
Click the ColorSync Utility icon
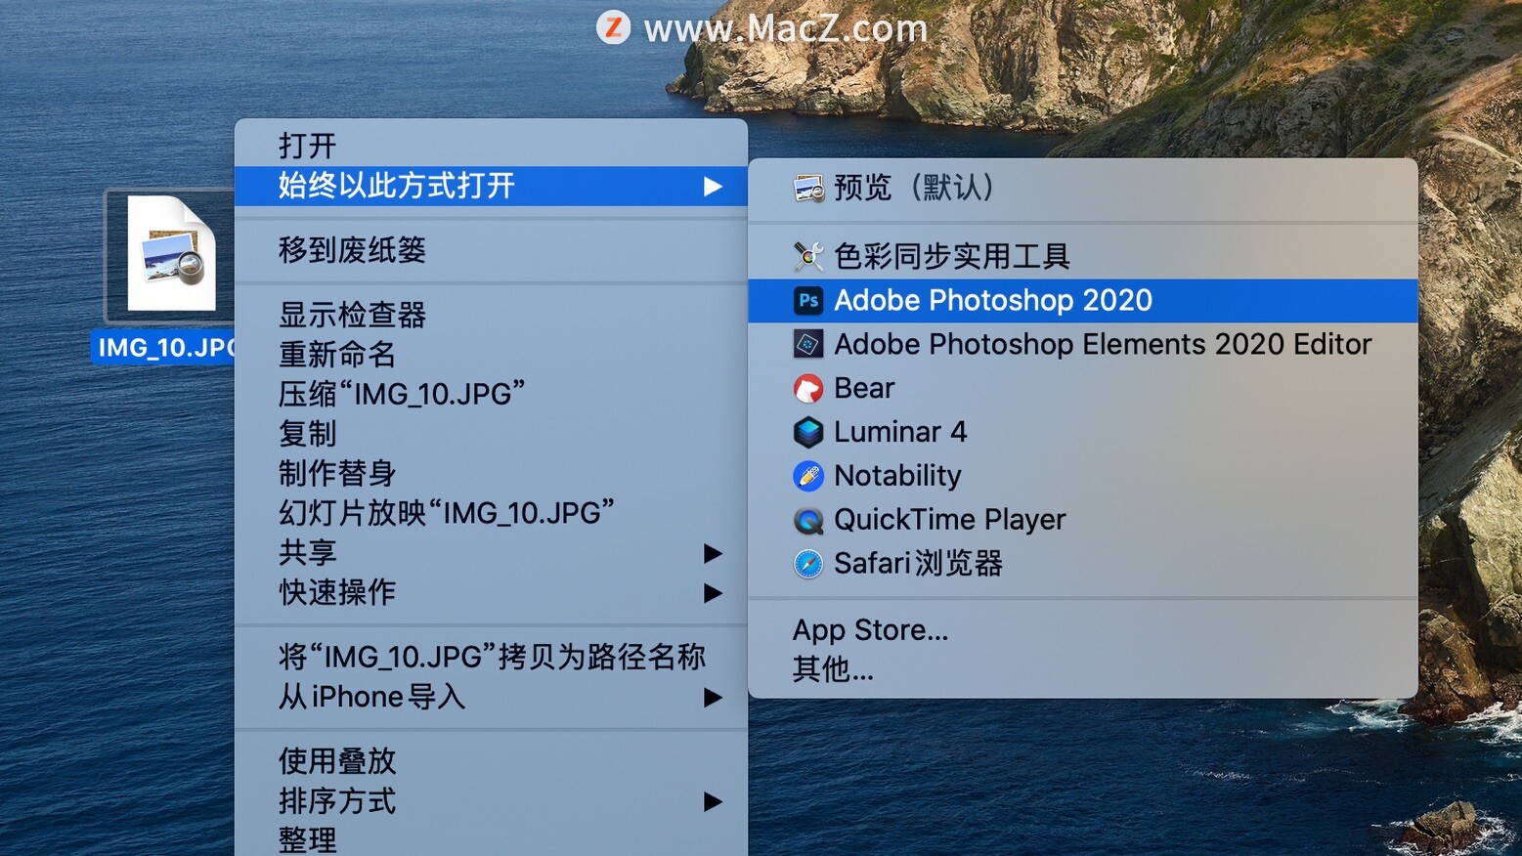click(x=808, y=256)
